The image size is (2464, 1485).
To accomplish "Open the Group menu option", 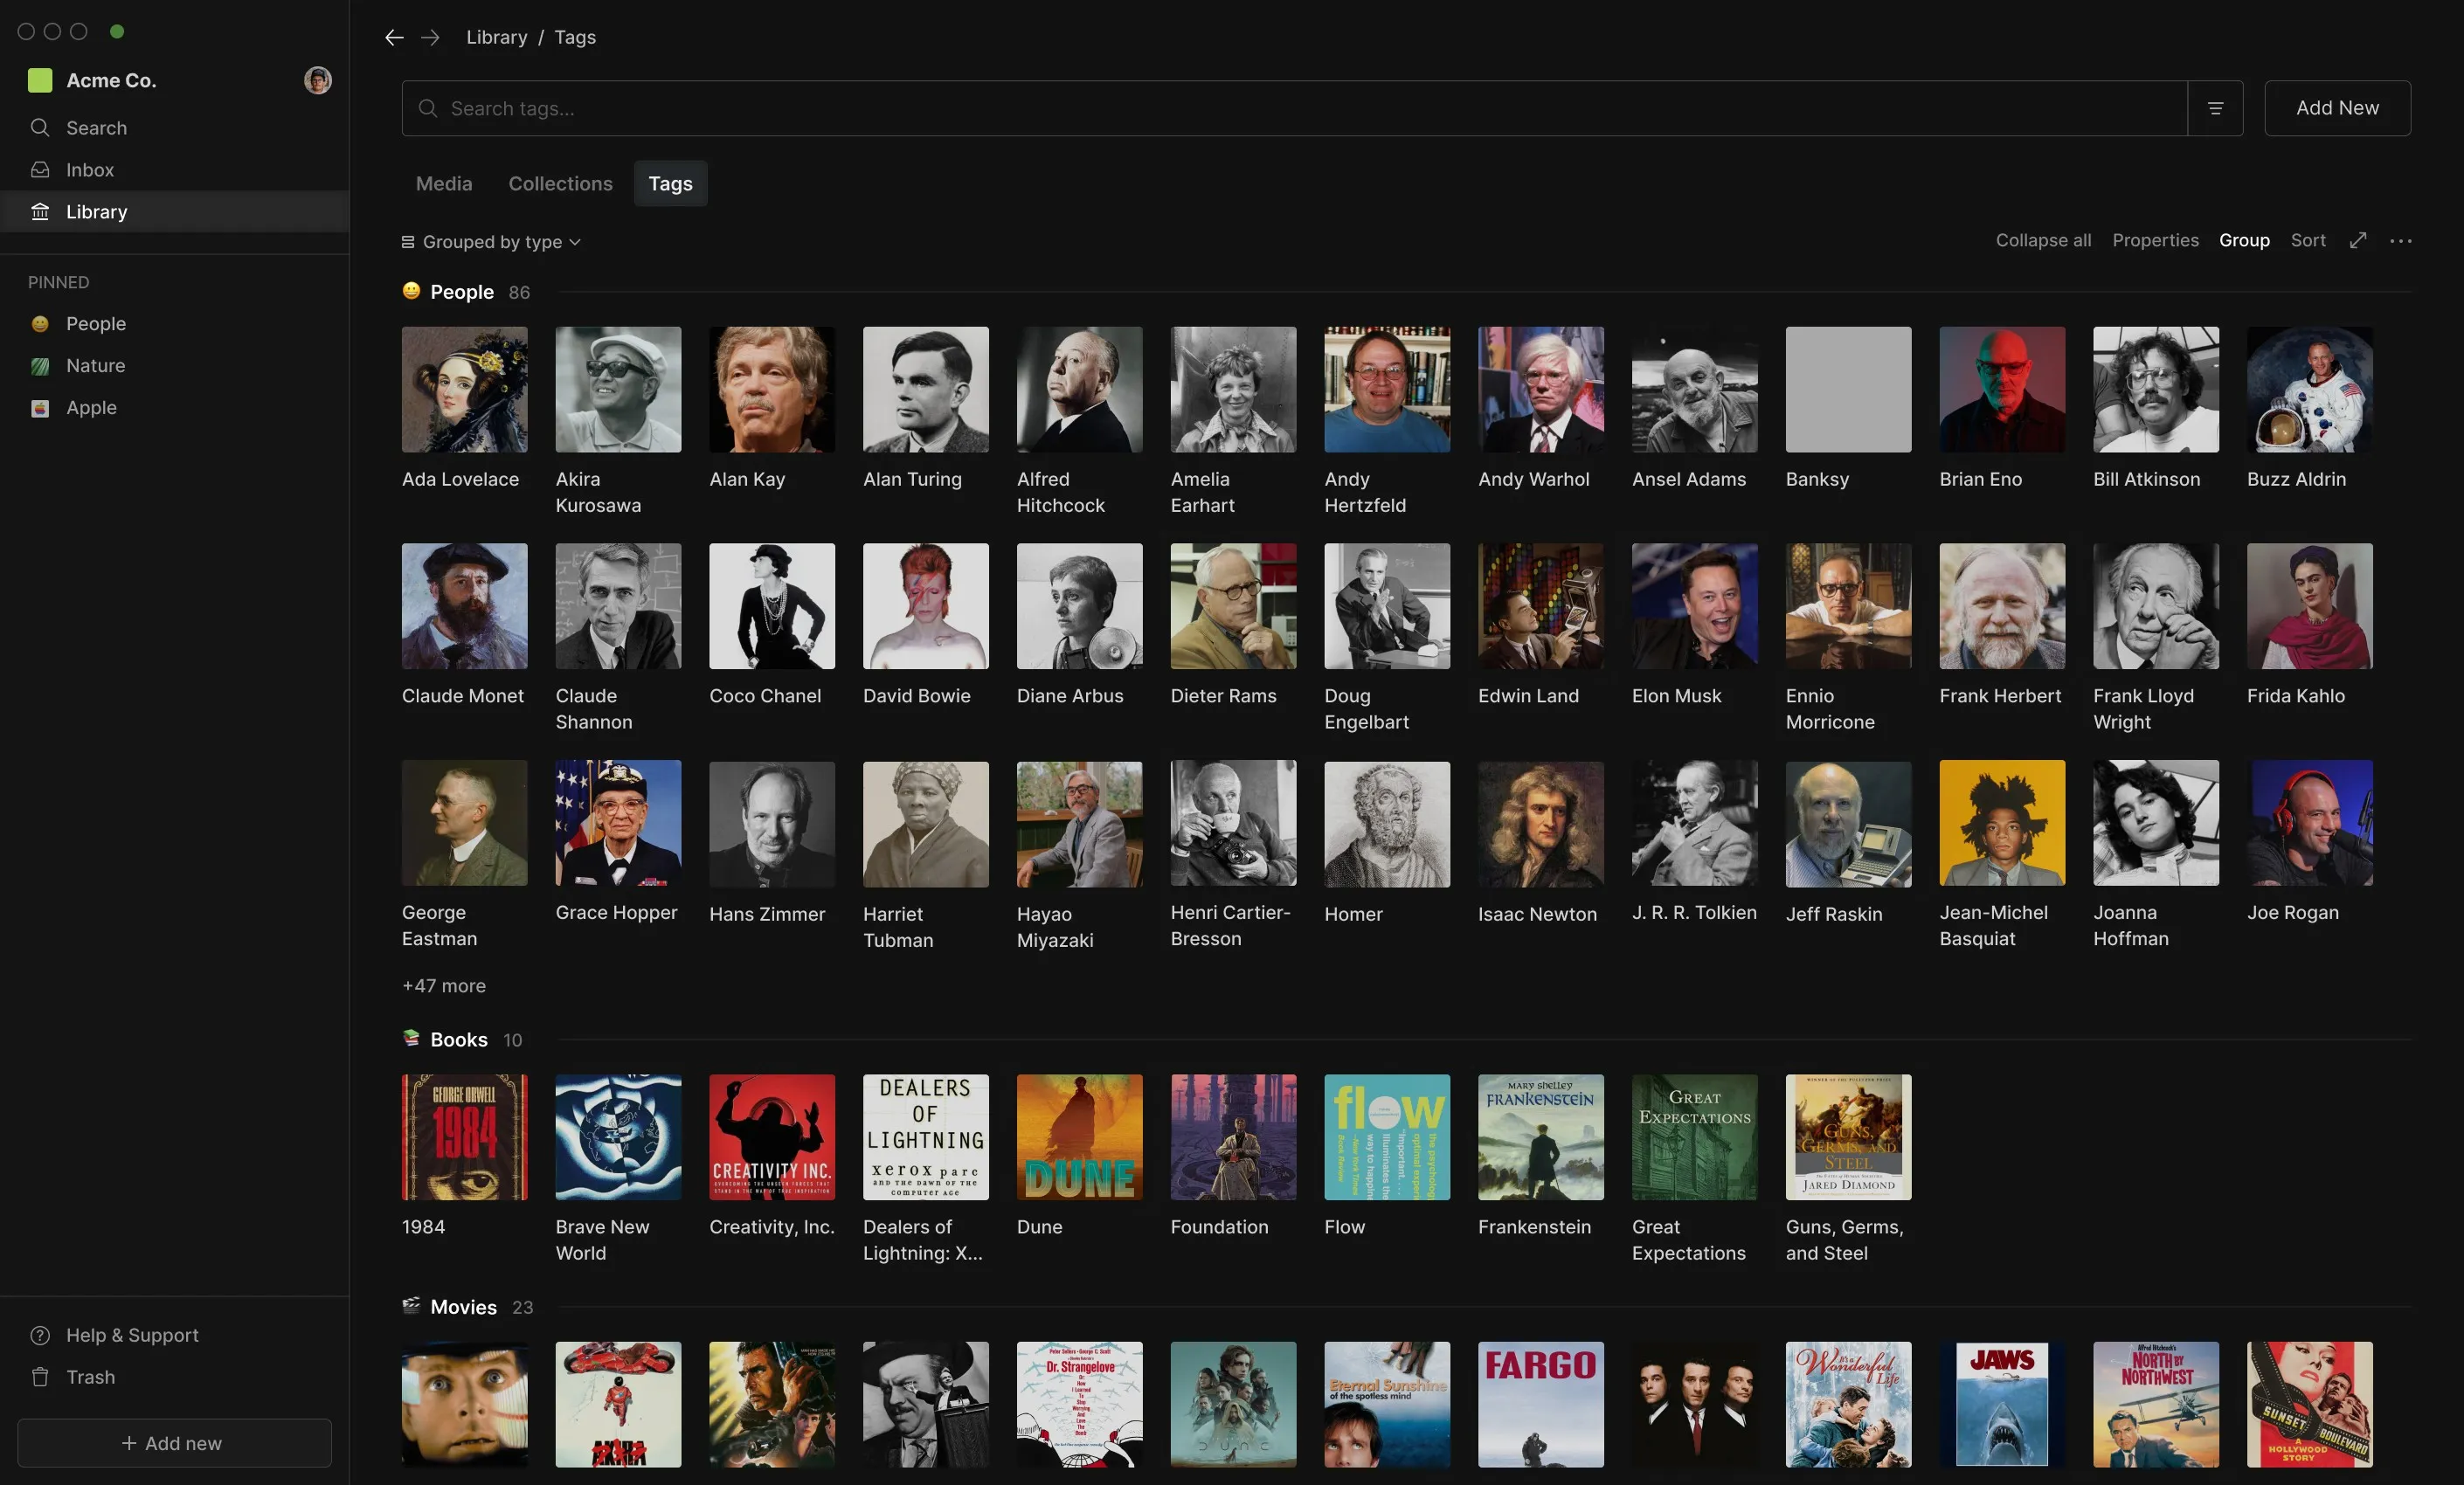I will (2244, 240).
